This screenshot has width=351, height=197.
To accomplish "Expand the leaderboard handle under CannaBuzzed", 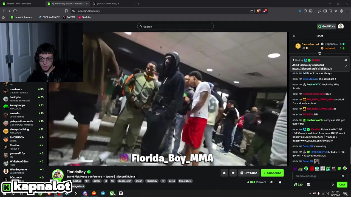I will 320,54.
